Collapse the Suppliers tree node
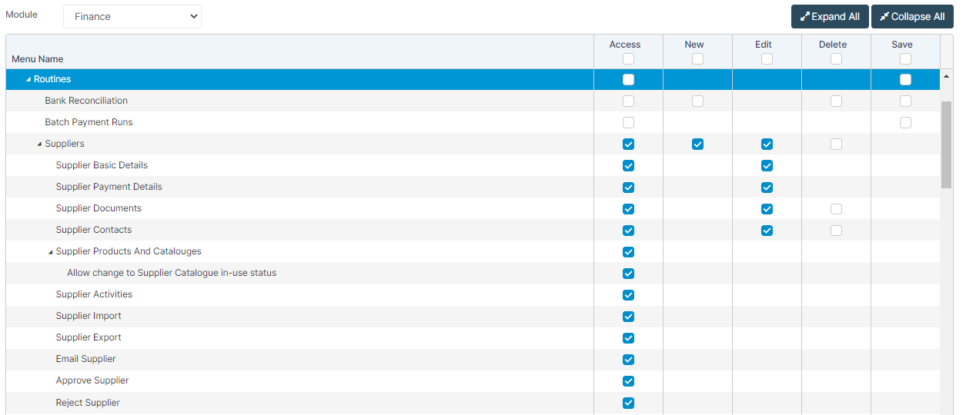 point(39,144)
